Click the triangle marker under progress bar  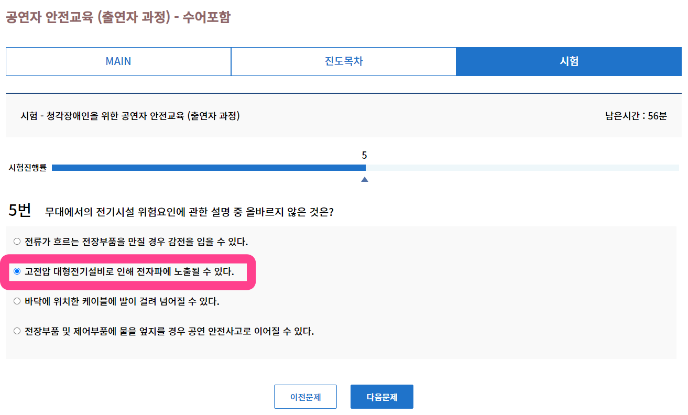click(x=365, y=180)
